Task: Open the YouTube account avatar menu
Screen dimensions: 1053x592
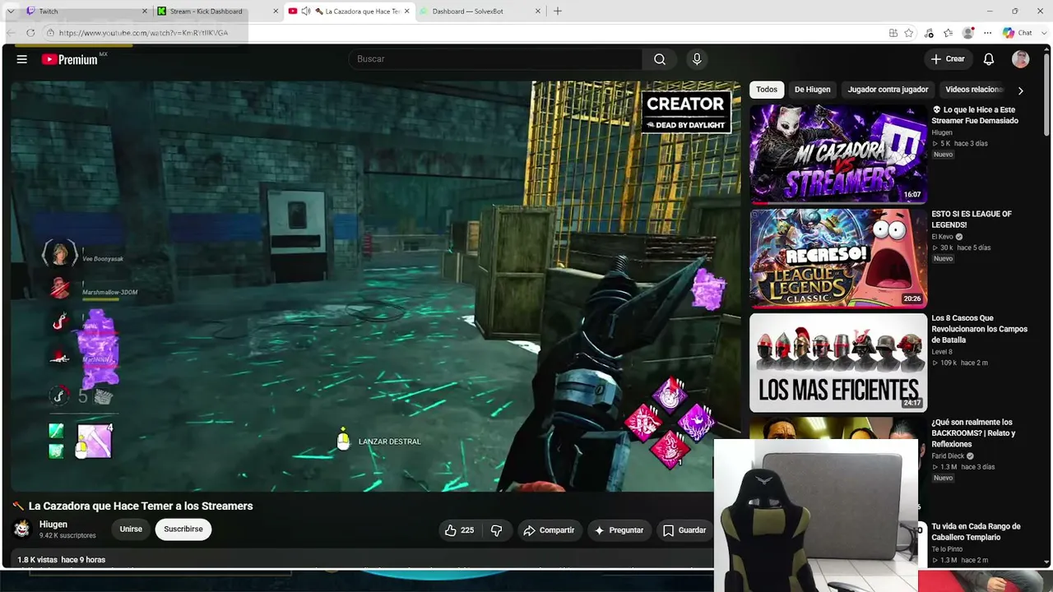Action: 1021,59
